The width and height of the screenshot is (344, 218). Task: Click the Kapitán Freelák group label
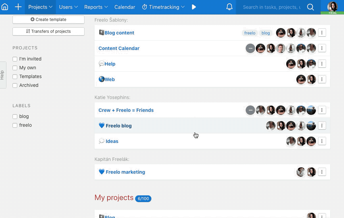(x=112, y=159)
